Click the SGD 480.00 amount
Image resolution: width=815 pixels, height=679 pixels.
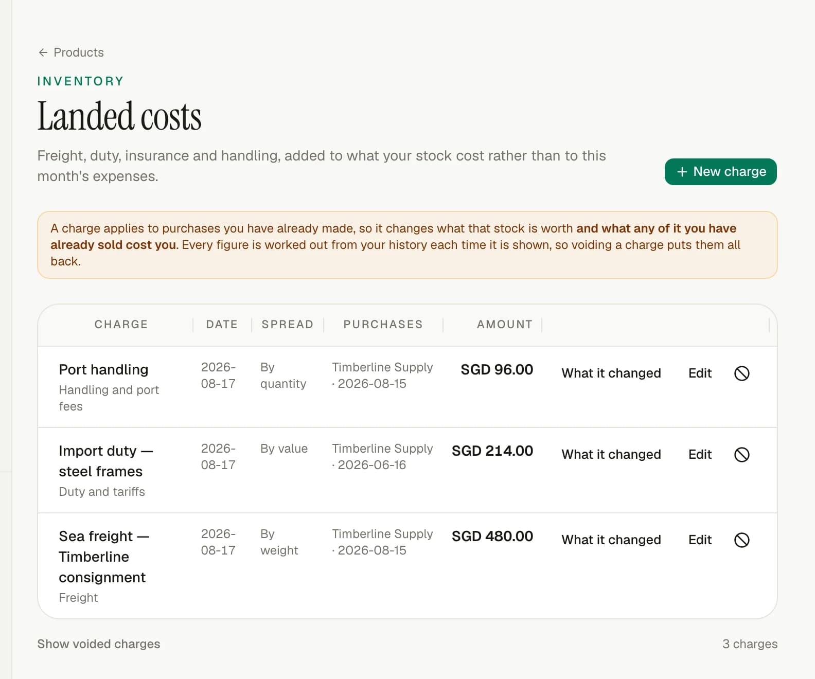pyautogui.click(x=492, y=537)
